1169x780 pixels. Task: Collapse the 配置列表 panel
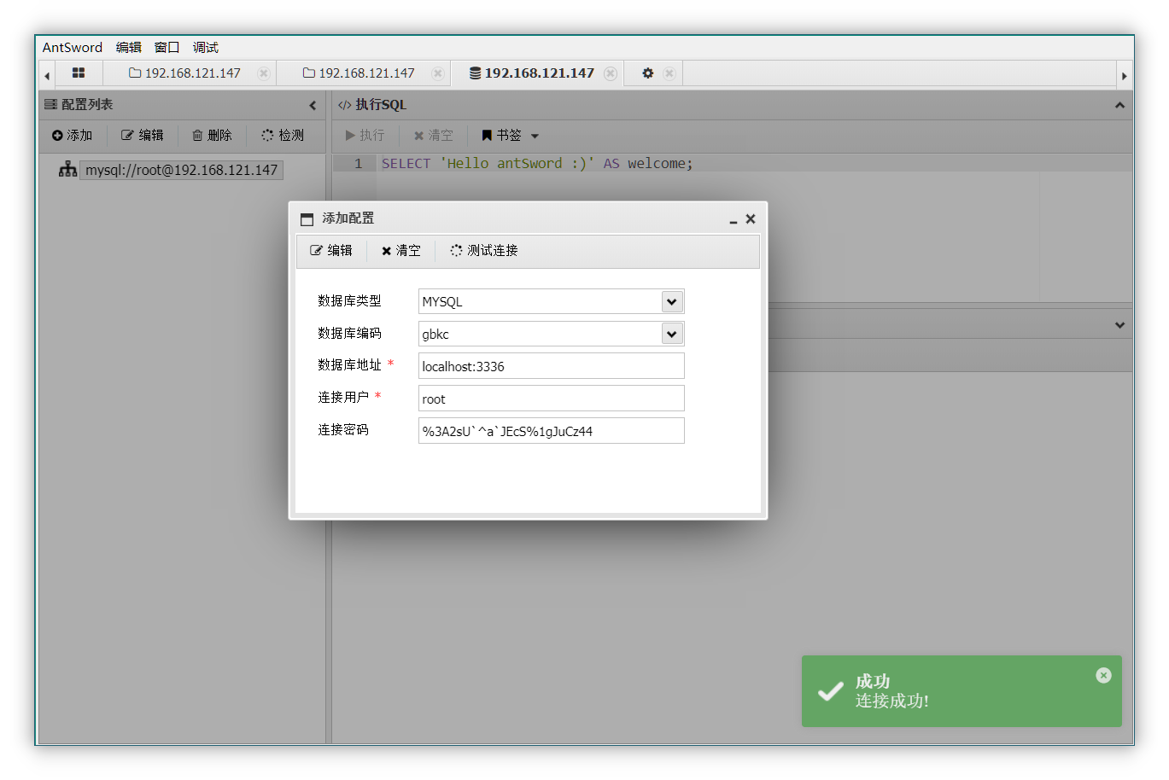point(313,105)
